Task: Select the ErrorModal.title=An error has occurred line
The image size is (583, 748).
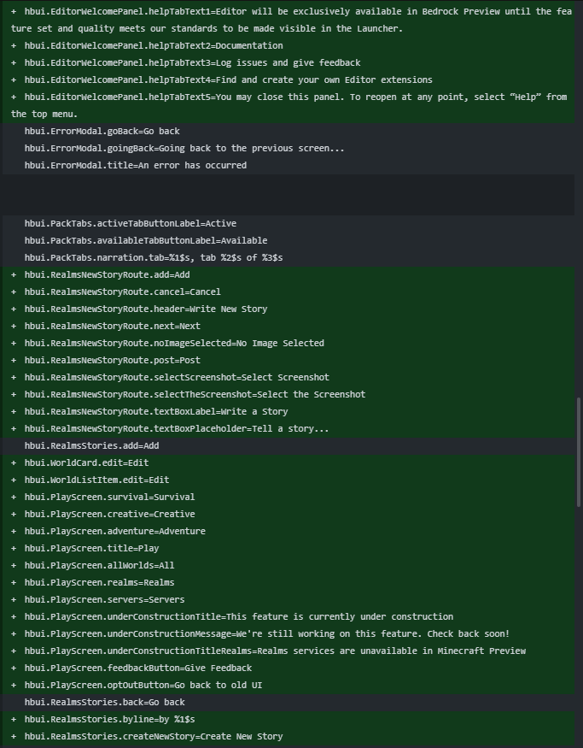Action: tap(289, 166)
